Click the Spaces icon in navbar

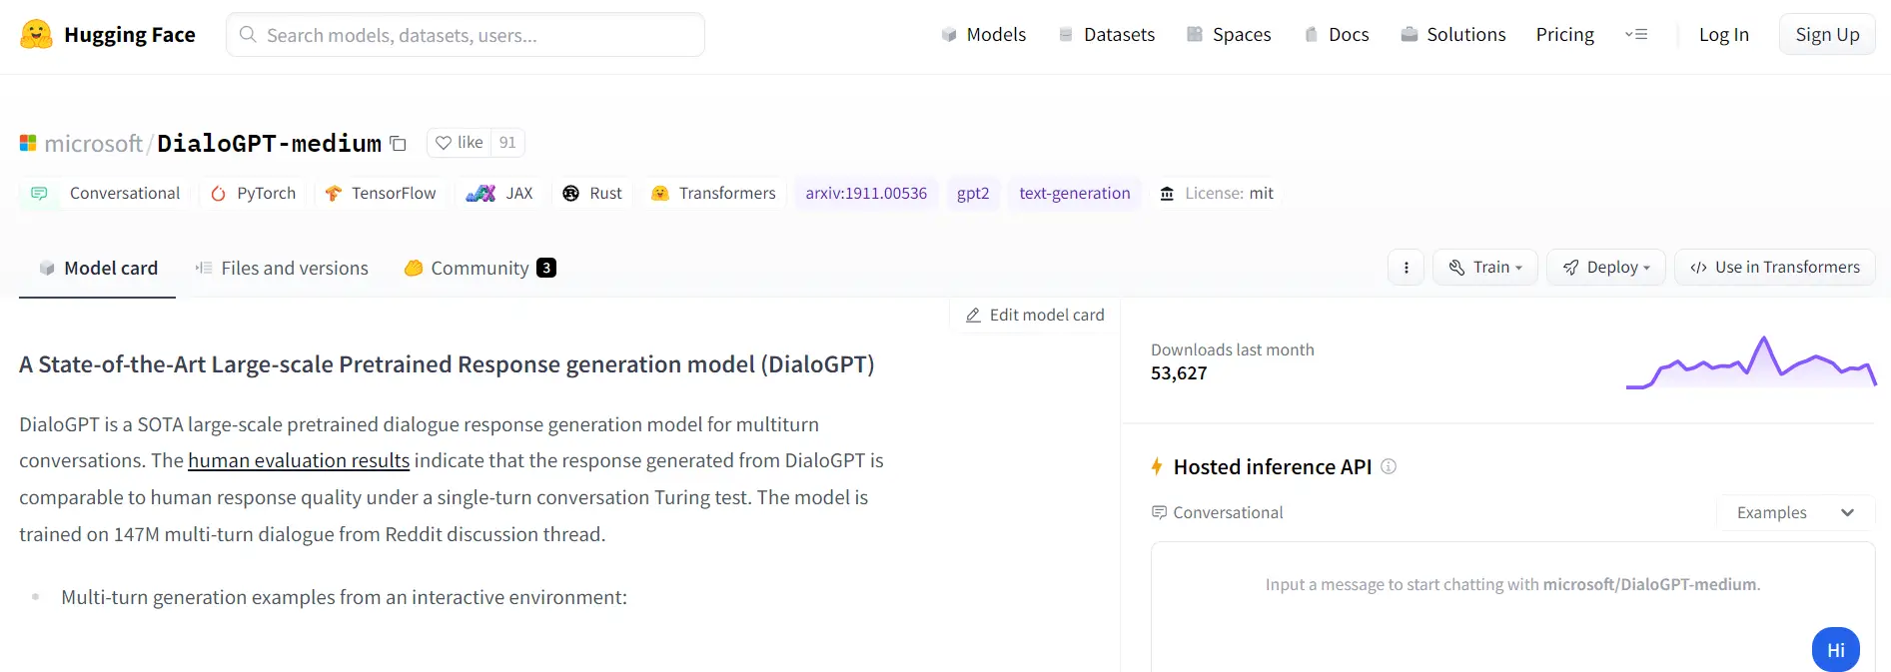click(x=1195, y=35)
